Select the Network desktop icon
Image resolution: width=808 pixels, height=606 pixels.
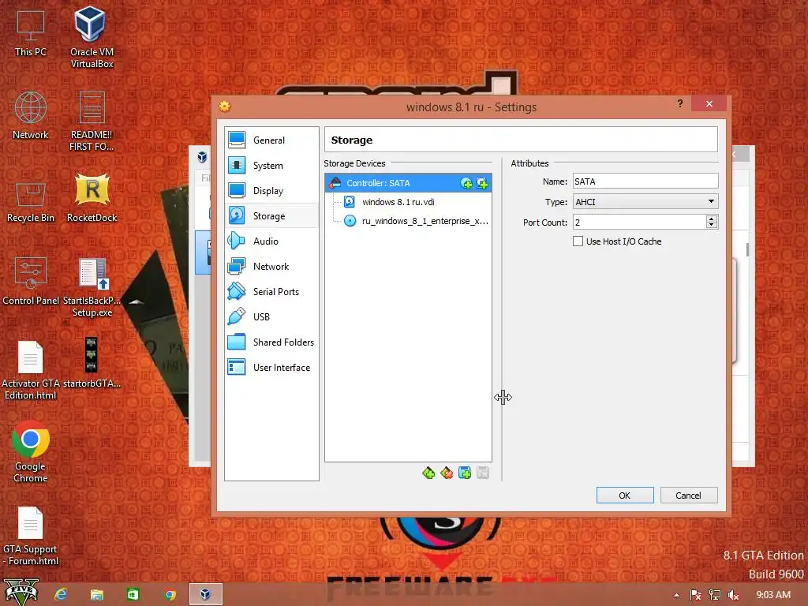pos(31,115)
